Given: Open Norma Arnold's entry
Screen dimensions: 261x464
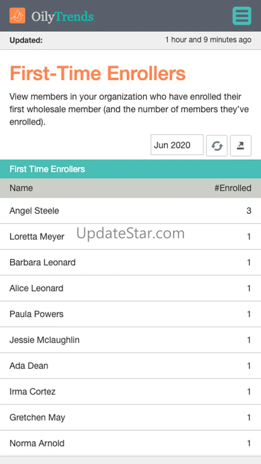Looking at the screenshot, I should pos(37,443).
